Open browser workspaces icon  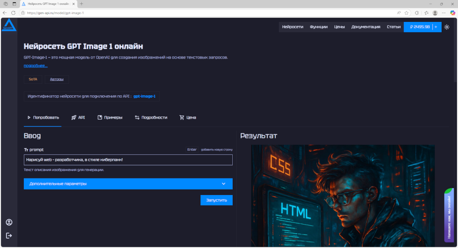(x=5, y=4)
